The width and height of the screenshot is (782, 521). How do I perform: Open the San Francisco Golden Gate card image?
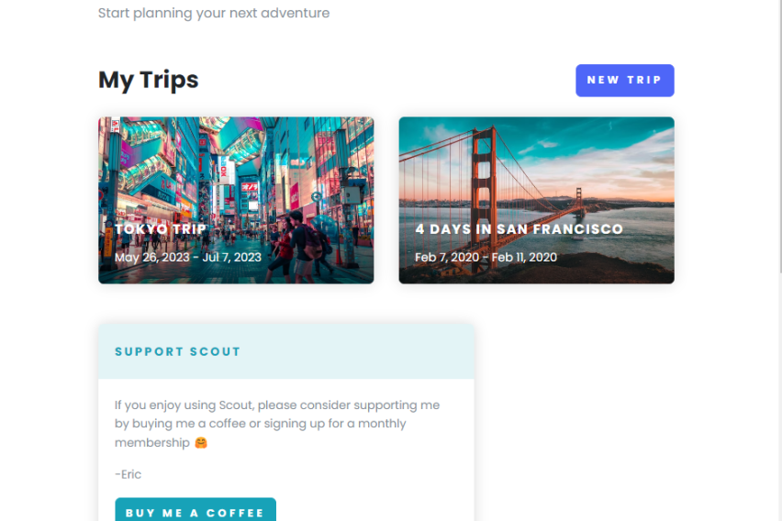[x=536, y=165]
